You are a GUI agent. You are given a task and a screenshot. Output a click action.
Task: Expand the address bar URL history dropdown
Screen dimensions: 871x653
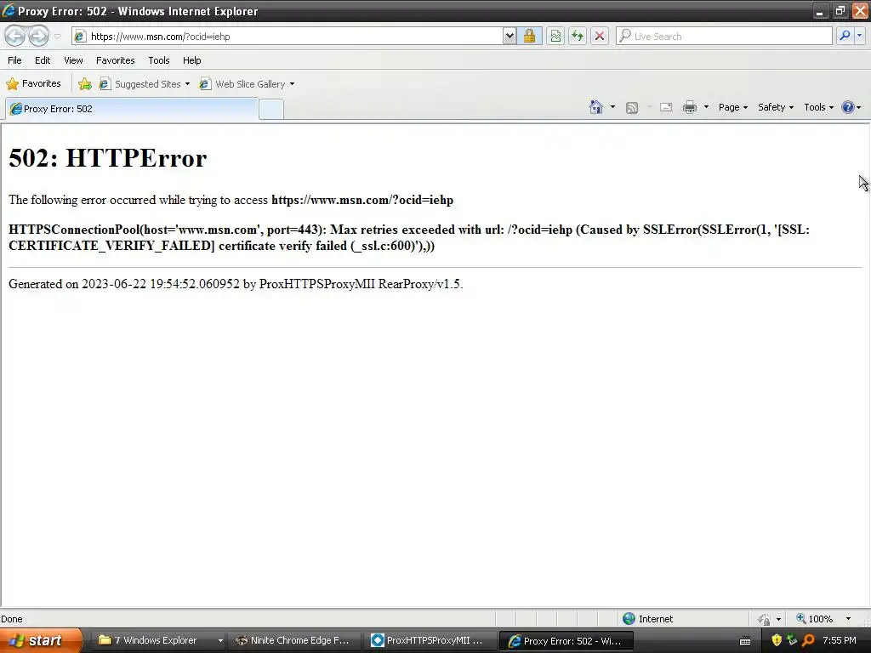tap(510, 37)
